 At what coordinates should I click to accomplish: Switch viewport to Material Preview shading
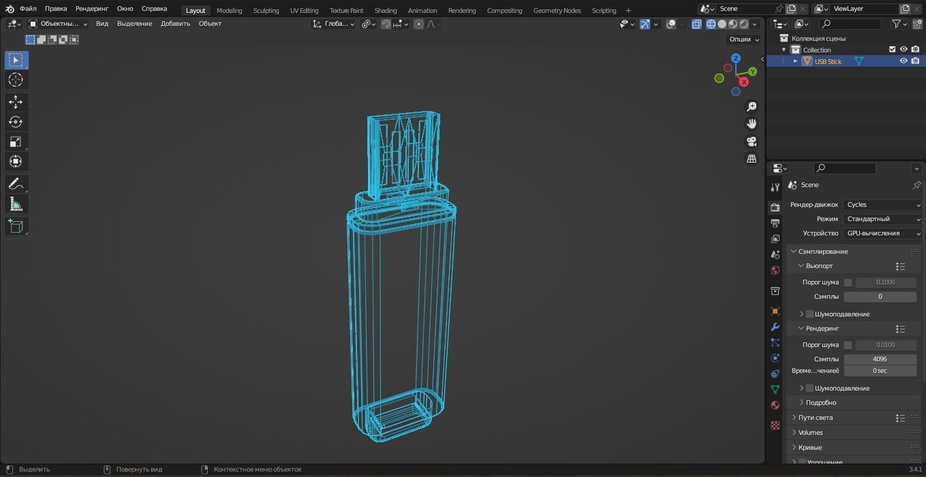733,24
